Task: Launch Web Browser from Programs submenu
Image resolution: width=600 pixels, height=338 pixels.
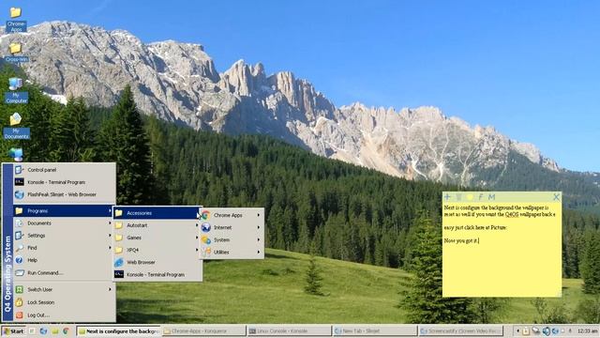Action: tap(157, 262)
